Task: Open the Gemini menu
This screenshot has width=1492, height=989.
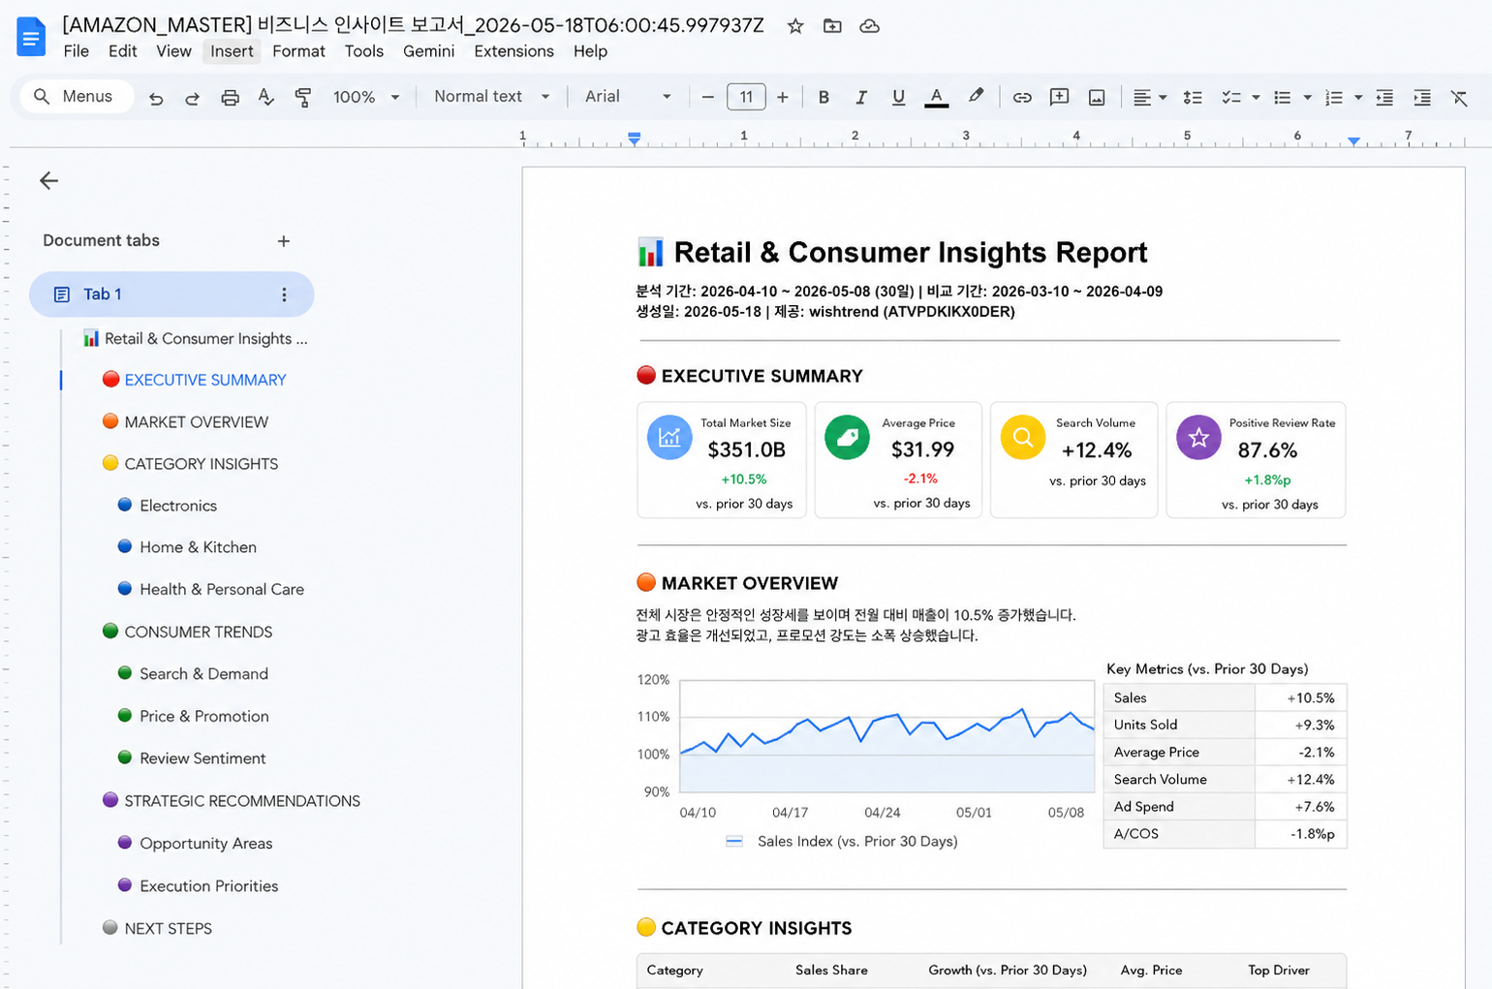Action: point(429,51)
